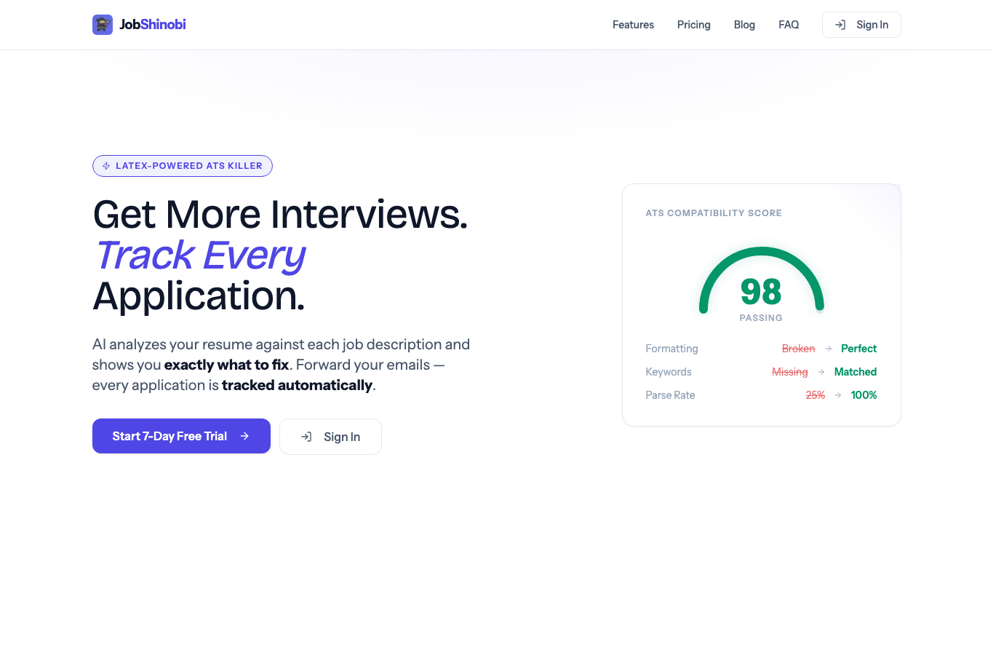The height and width of the screenshot is (655, 993).
Task: Click the hero Sign In button
Action: [330, 437]
